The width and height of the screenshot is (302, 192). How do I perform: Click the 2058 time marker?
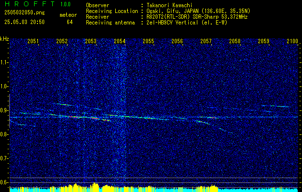pyautogui.click(x=235, y=41)
